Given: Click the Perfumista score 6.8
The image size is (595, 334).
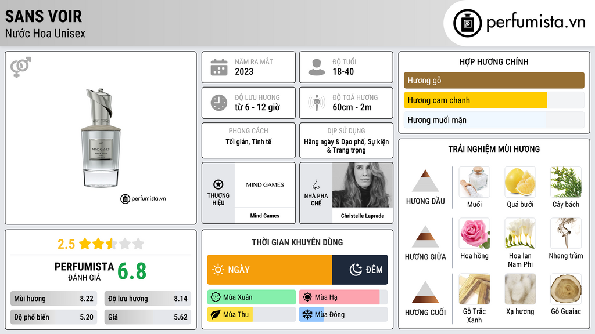Looking at the screenshot, I should 132,271.
